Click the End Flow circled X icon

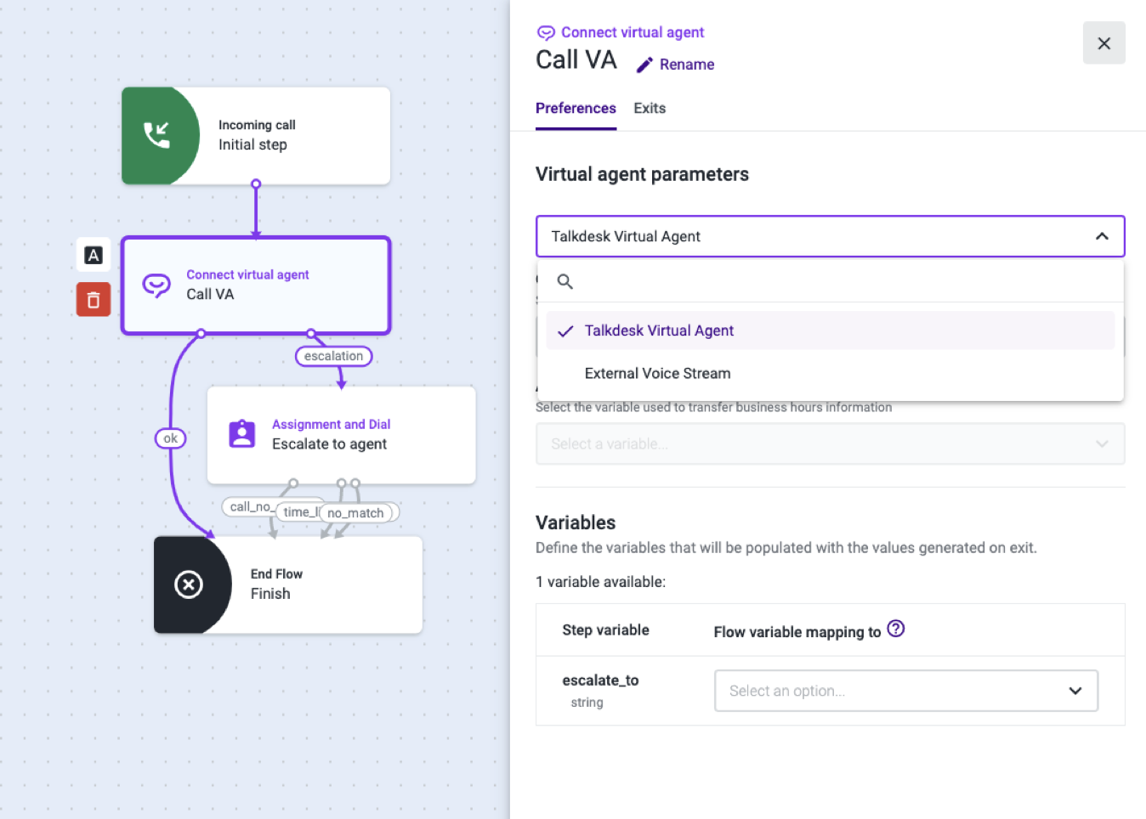click(x=189, y=585)
